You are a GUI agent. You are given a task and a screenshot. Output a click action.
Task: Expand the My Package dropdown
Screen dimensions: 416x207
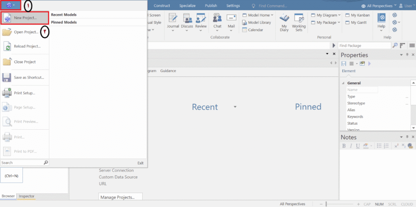tap(325, 23)
